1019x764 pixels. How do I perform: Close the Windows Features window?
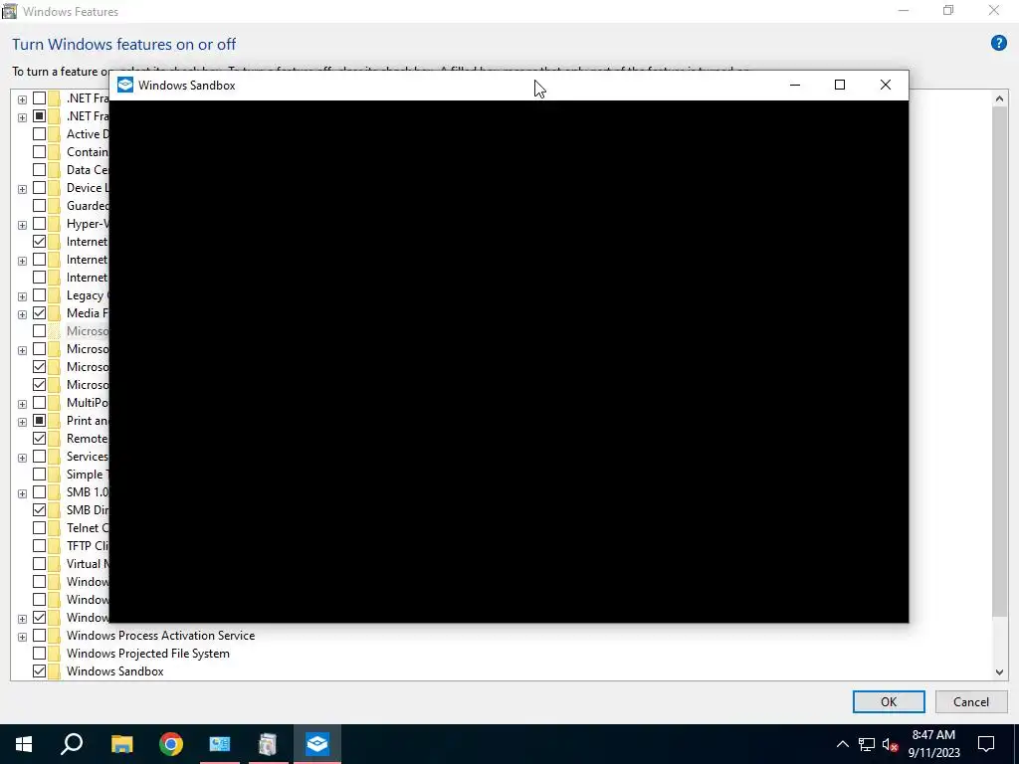click(994, 10)
